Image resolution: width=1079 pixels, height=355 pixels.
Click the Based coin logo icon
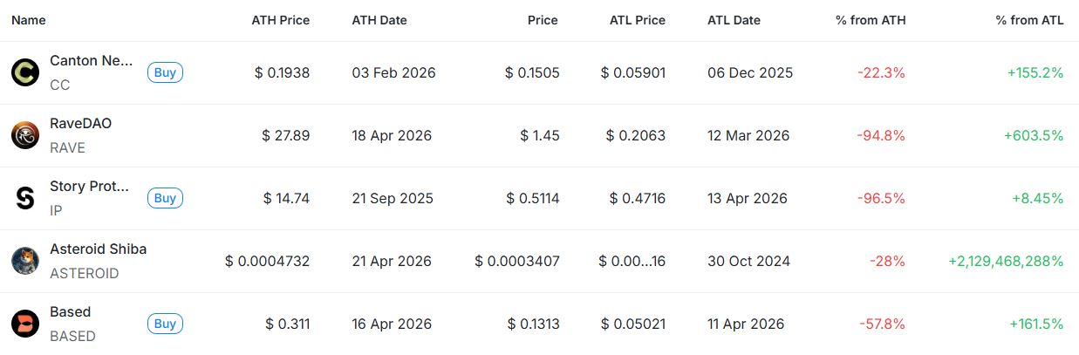(25, 324)
